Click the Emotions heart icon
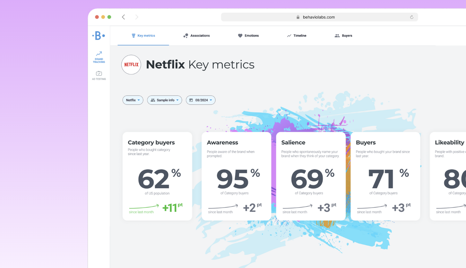Screen dimensions: 466x268 click(x=240, y=36)
